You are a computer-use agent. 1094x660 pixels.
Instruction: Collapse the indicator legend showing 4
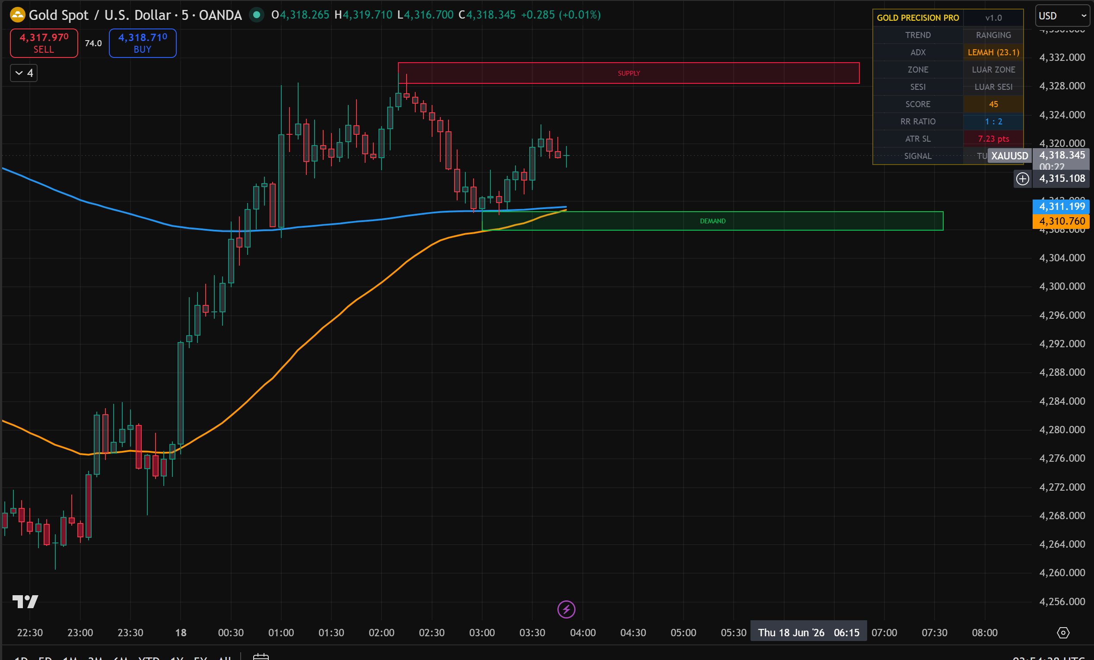pyautogui.click(x=24, y=73)
